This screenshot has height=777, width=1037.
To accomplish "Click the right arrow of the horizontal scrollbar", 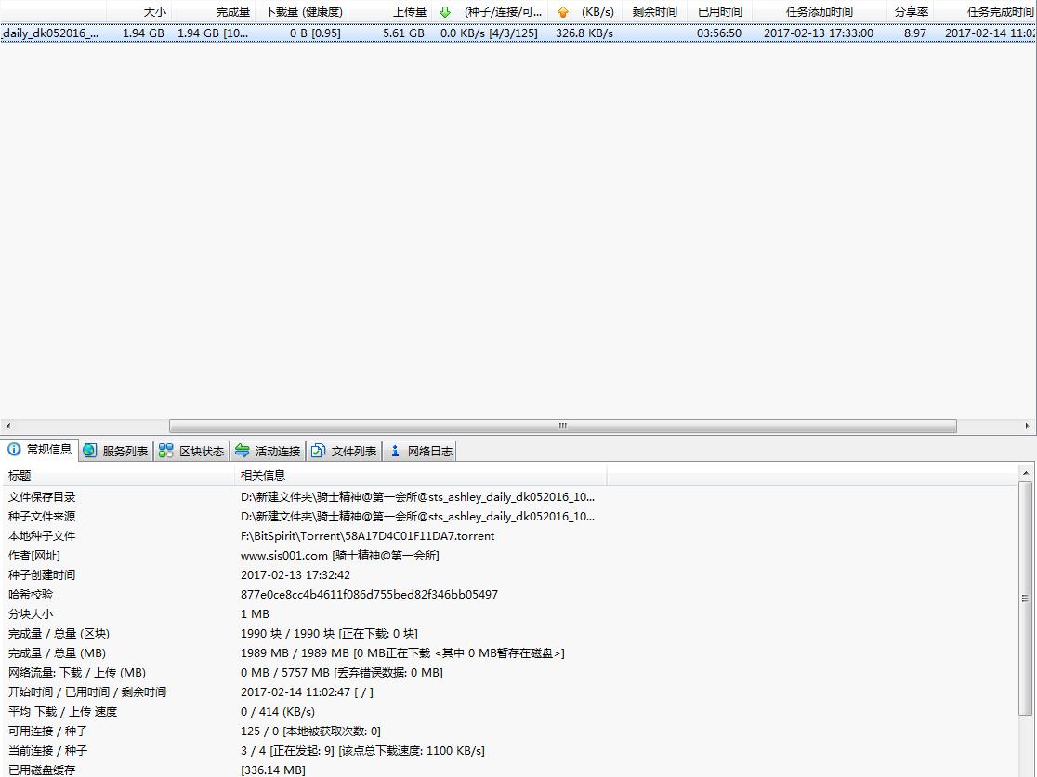I will click(x=1030, y=426).
